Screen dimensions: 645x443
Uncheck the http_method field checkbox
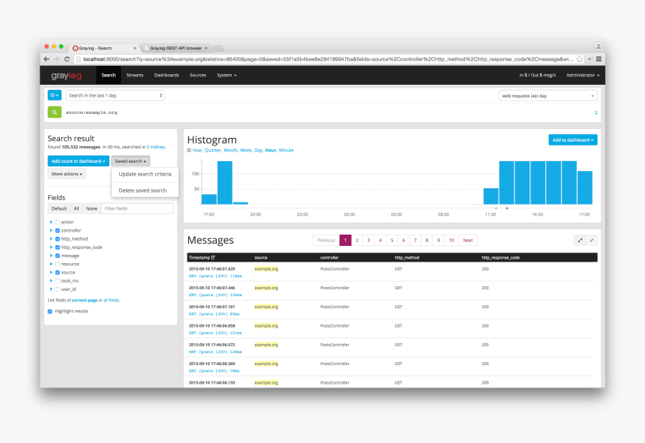click(x=57, y=238)
